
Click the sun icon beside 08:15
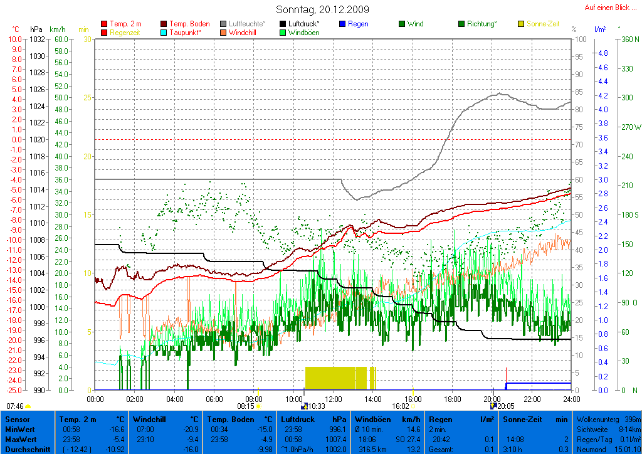tap(258, 406)
